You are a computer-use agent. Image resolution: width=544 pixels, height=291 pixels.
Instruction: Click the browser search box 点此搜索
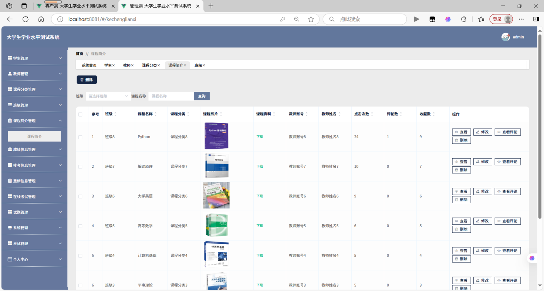click(365, 19)
